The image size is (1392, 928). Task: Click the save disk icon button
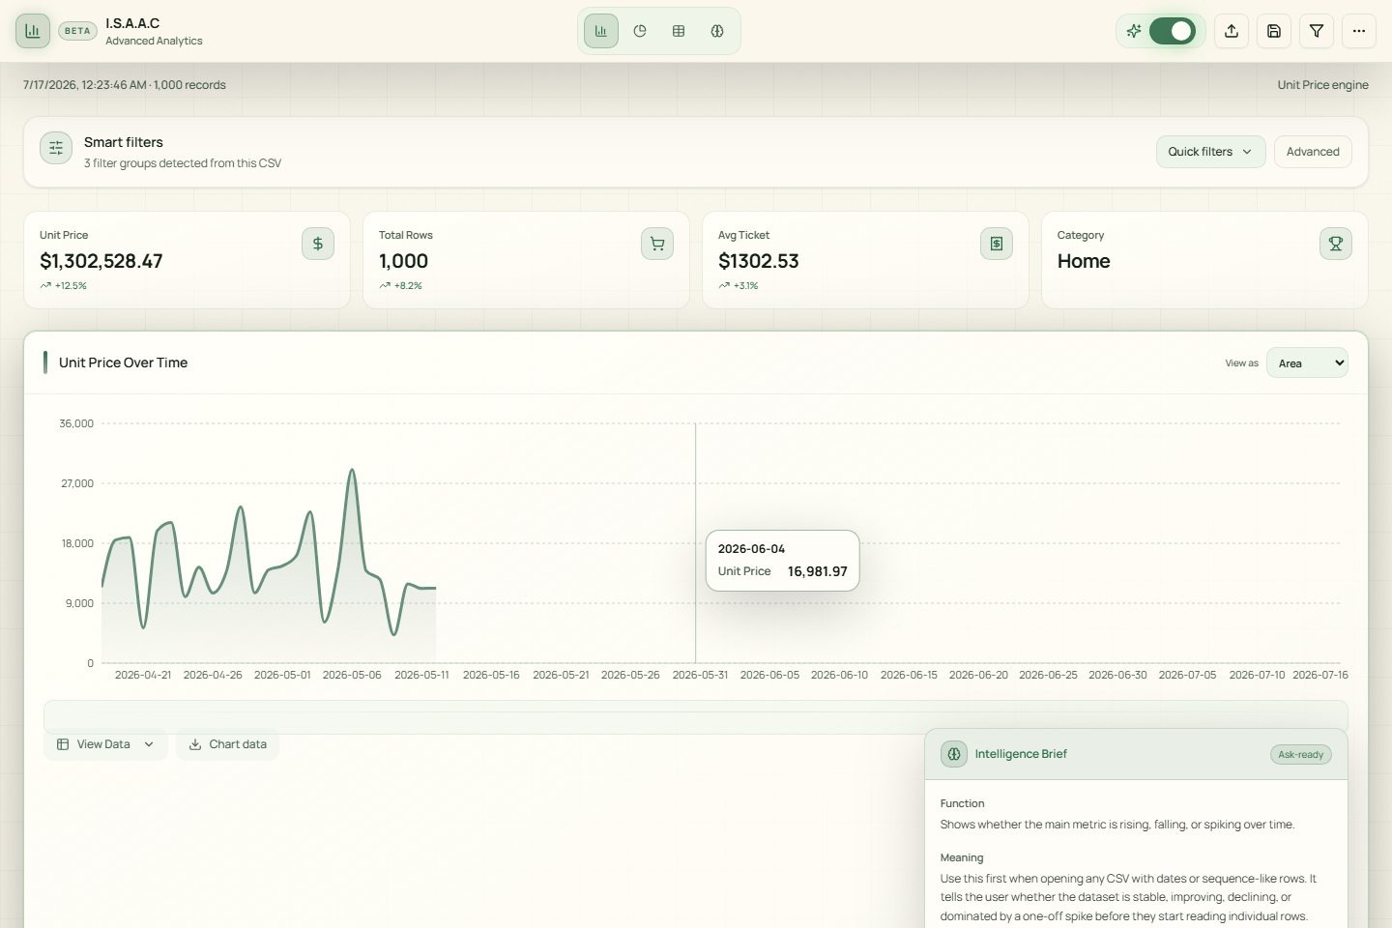click(x=1274, y=31)
